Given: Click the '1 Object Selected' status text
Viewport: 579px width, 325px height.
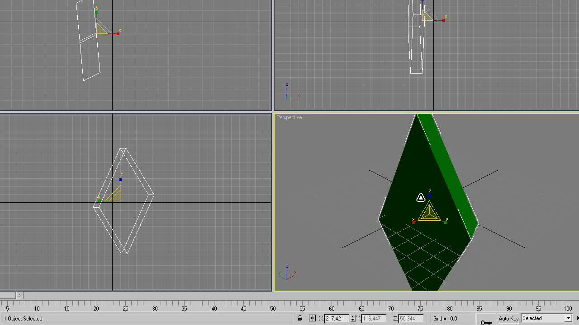Looking at the screenshot, I should pos(23,319).
